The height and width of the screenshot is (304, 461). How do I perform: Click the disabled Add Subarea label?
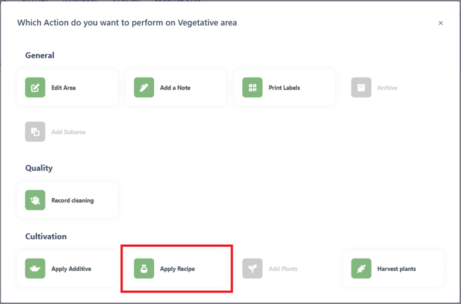click(68, 132)
